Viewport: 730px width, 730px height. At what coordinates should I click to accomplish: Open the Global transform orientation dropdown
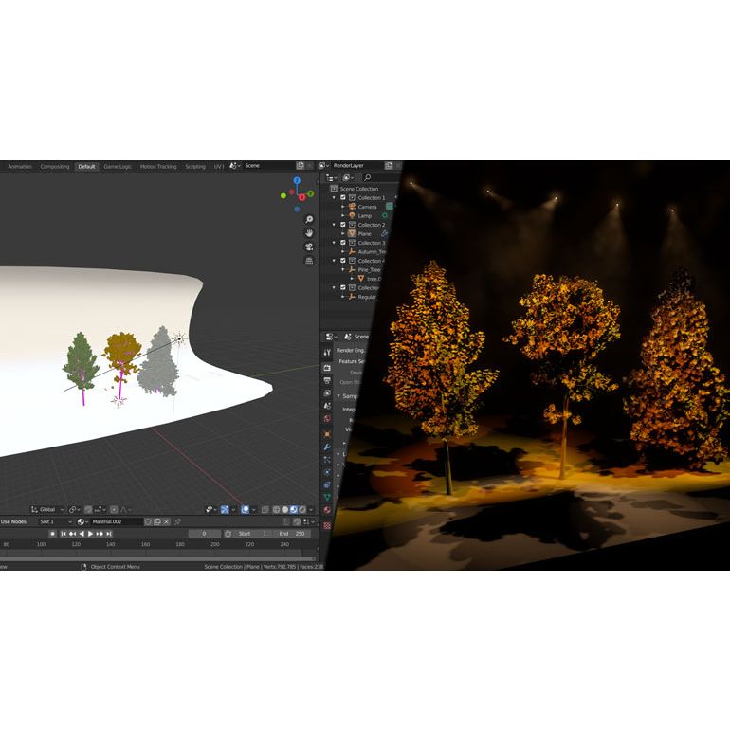coord(47,509)
